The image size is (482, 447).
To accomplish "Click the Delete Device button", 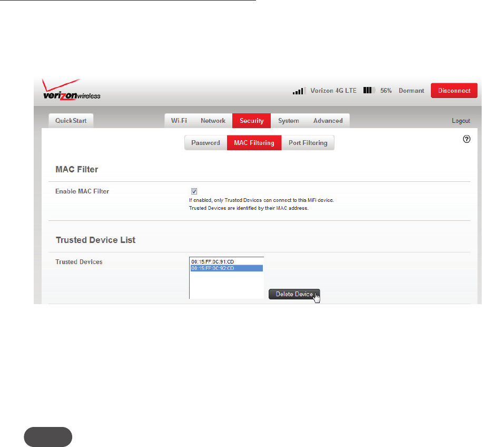I will pos(294,294).
